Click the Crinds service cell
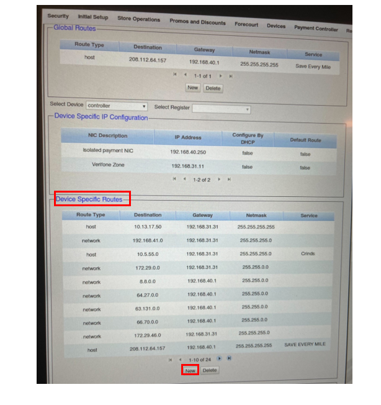Screen dimensions: 381x405 308,253
